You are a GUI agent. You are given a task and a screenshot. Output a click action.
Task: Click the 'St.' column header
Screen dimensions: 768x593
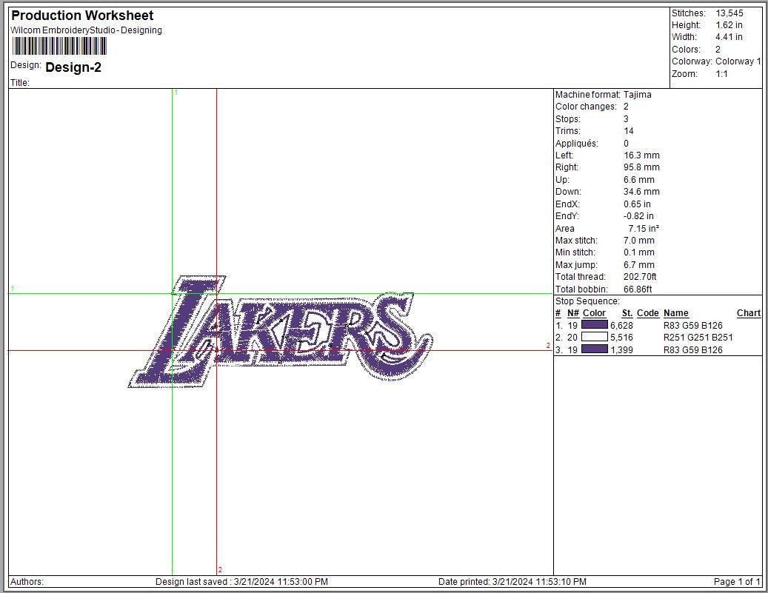pos(627,313)
